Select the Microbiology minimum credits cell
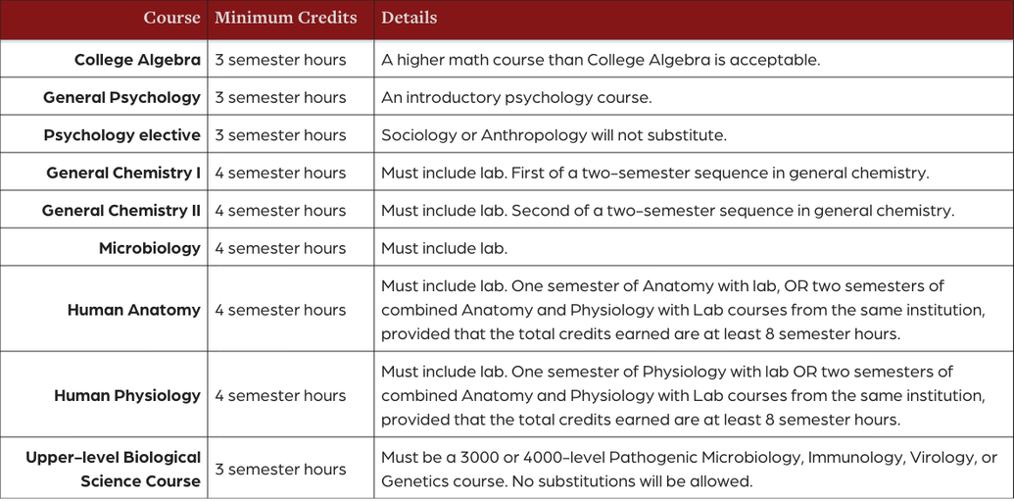This screenshot has width=1014, height=501. click(x=280, y=248)
